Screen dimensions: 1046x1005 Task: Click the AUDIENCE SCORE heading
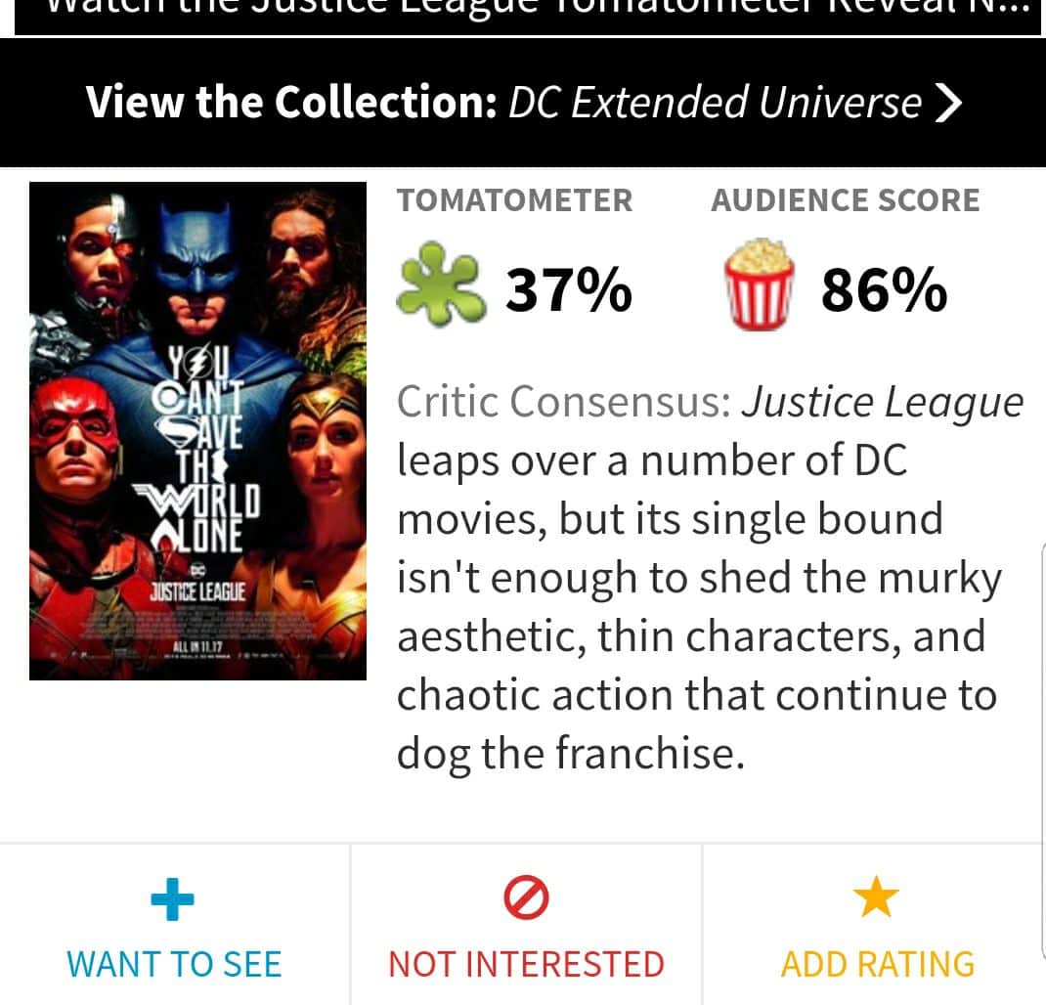(845, 200)
